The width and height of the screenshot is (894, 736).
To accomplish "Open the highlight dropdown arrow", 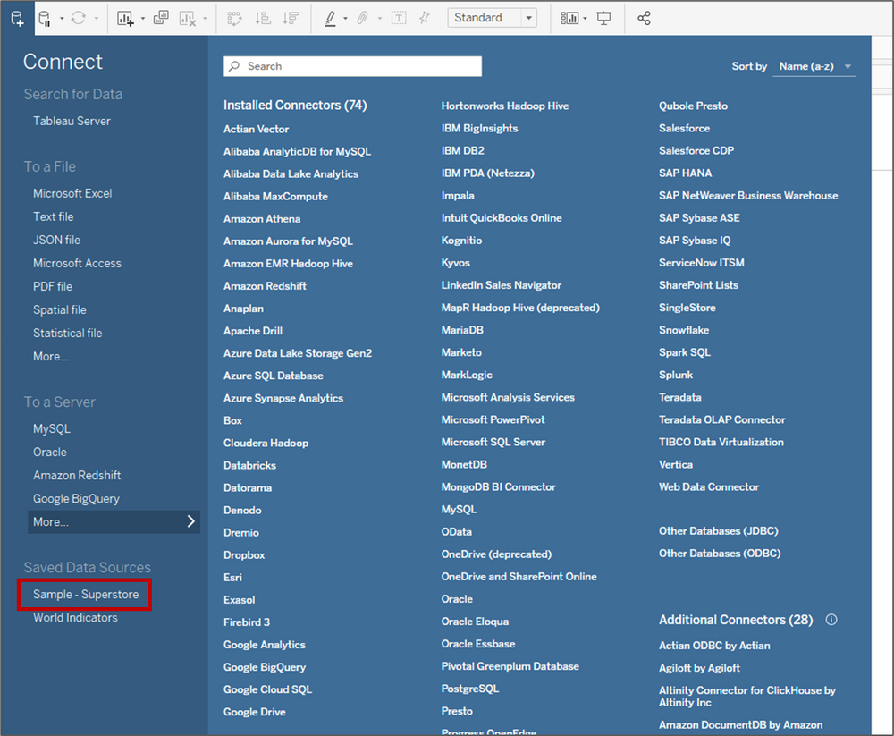I will 345,18.
